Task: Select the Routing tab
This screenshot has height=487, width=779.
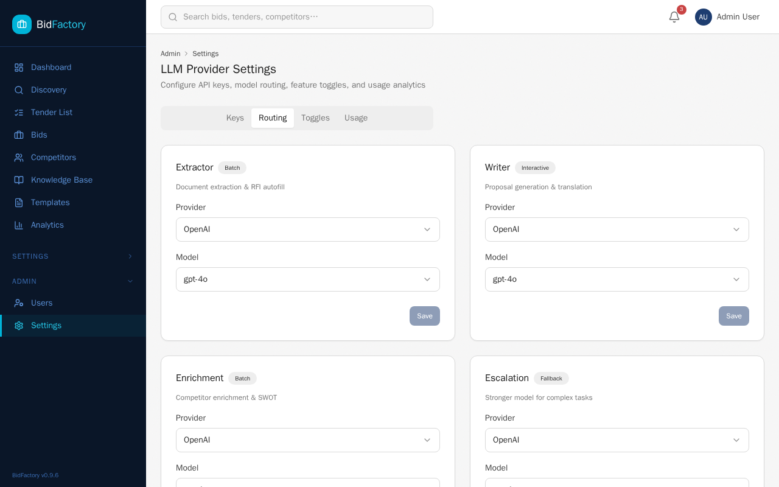Action: tap(273, 118)
